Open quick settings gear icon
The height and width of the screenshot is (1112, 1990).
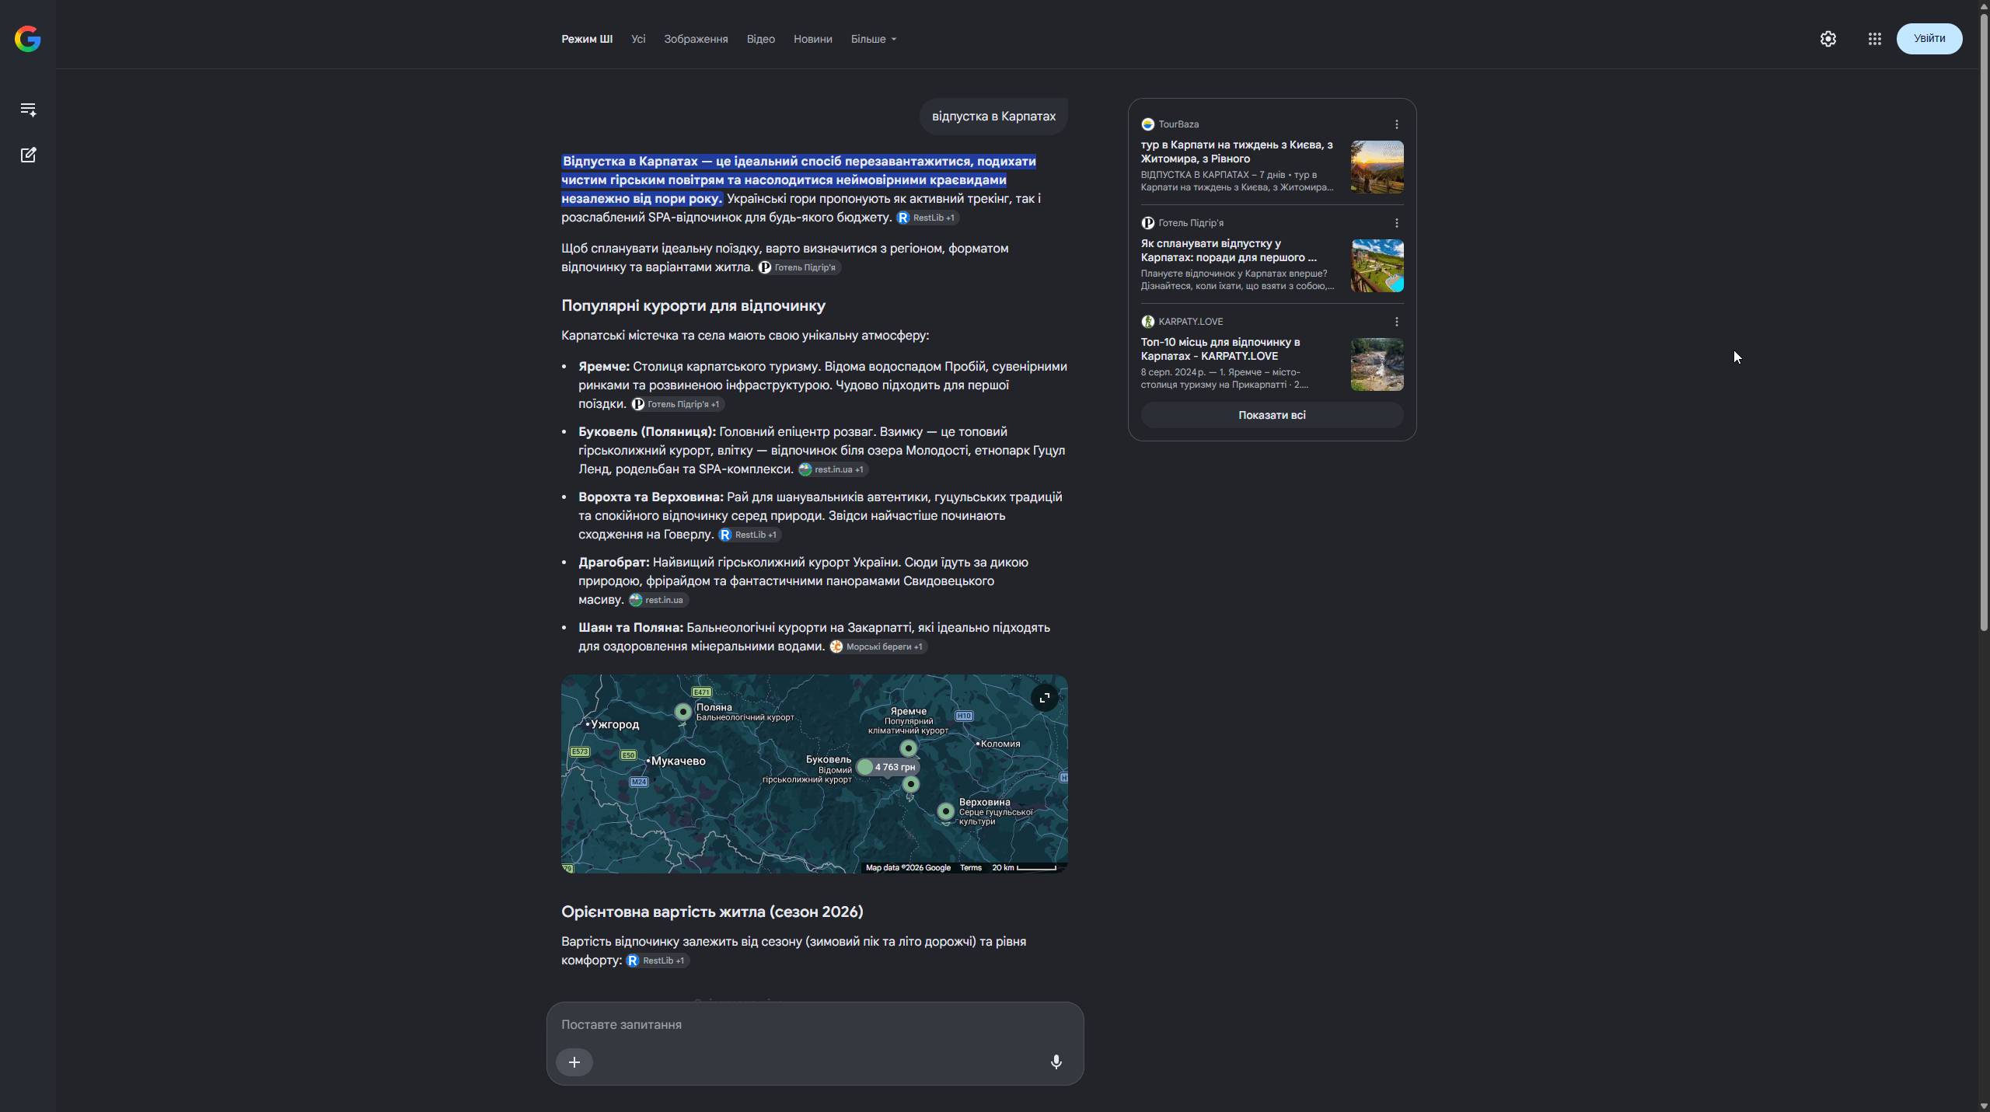[1828, 39]
